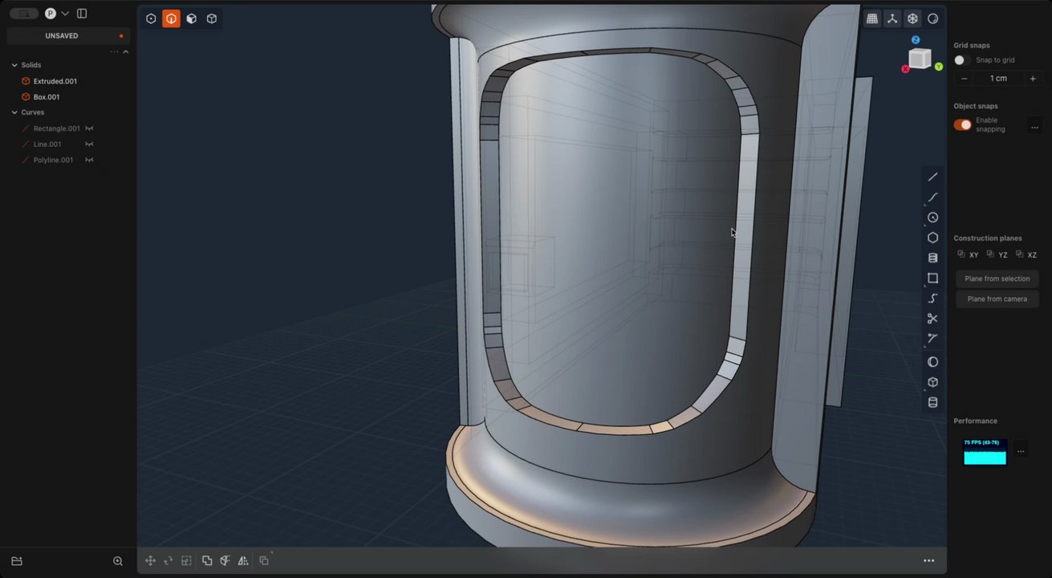Click the red X axis on view gizmo
1052x578 pixels.
[x=905, y=69]
